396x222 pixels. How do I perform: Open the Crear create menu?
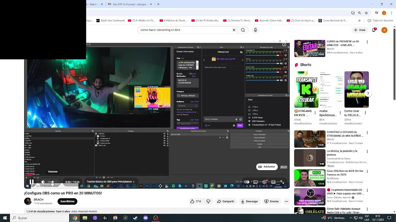pos(360,30)
